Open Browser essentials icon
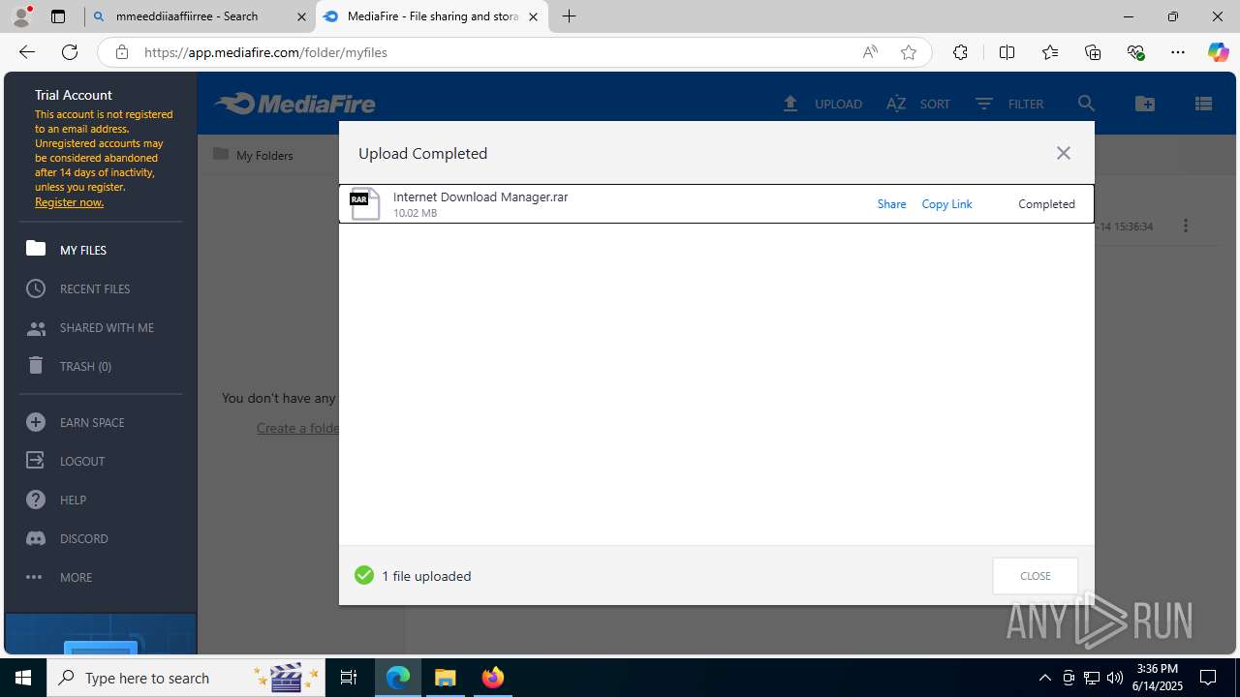The width and height of the screenshot is (1240, 697). (1135, 52)
